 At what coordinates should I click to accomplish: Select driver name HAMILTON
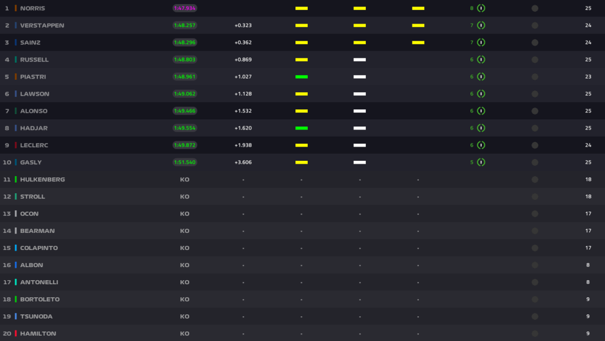(x=38, y=333)
